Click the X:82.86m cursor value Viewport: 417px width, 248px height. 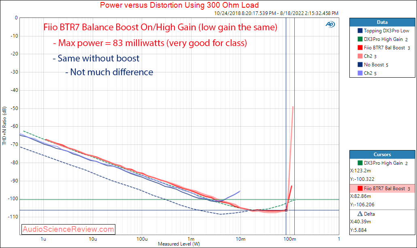click(x=361, y=196)
